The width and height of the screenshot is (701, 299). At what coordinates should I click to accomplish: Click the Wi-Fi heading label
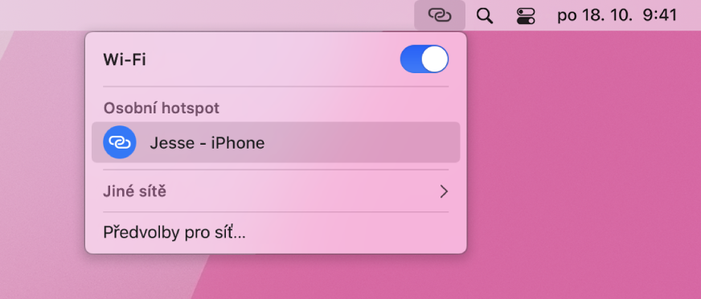click(x=125, y=59)
